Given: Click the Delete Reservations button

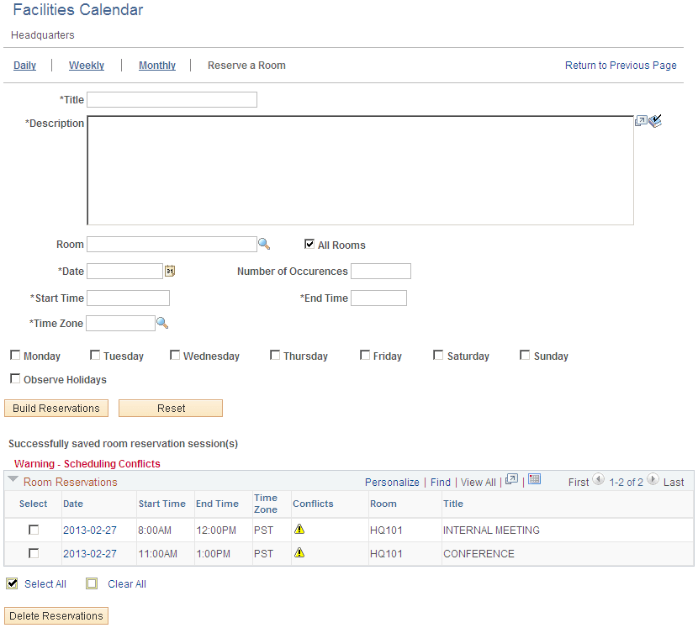Looking at the screenshot, I should click(x=56, y=615).
